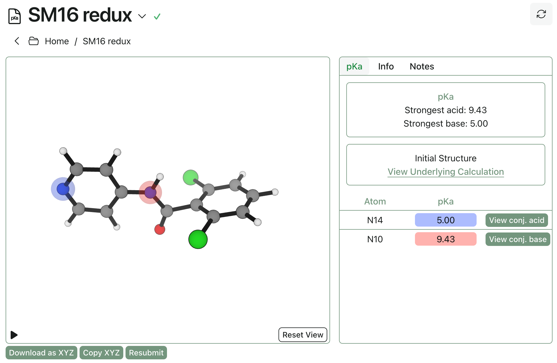Click View conj. acid for N14

[x=516, y=220]
